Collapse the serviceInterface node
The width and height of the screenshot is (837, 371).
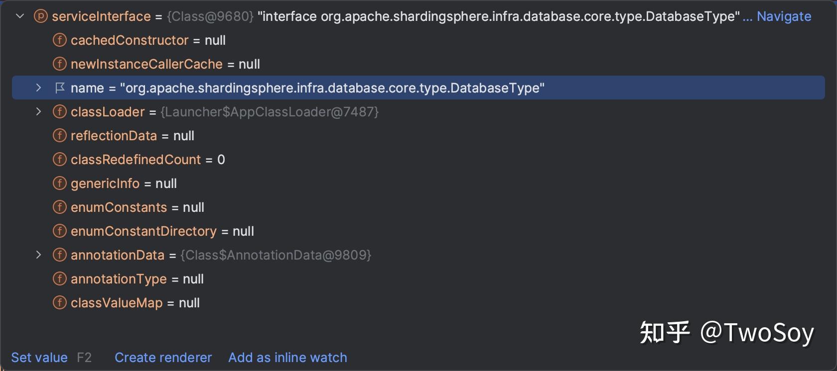coord(19,16)
